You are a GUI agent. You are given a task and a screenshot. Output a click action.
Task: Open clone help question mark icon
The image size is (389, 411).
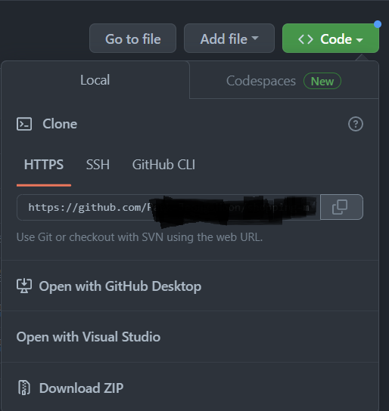coord(356,124)
